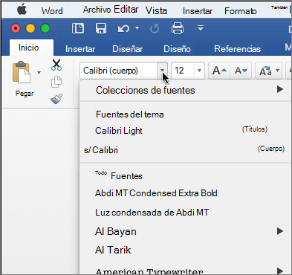Image resolution: width=292 pixels, height=275 pixels.
Task: Switch to the Referencias ribbon tab
Action: (x=237, y=49)
